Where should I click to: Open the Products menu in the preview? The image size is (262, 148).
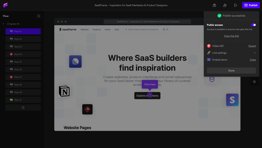(x=97, y=29)
